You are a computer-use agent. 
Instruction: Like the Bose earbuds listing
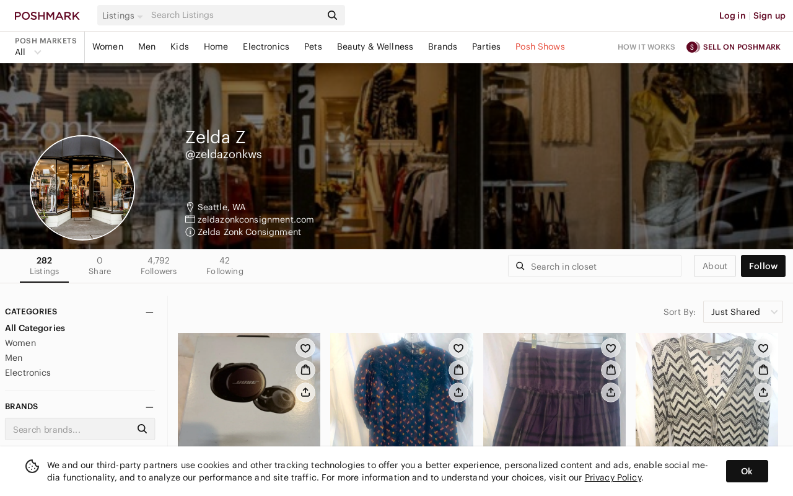coord(305,348)
